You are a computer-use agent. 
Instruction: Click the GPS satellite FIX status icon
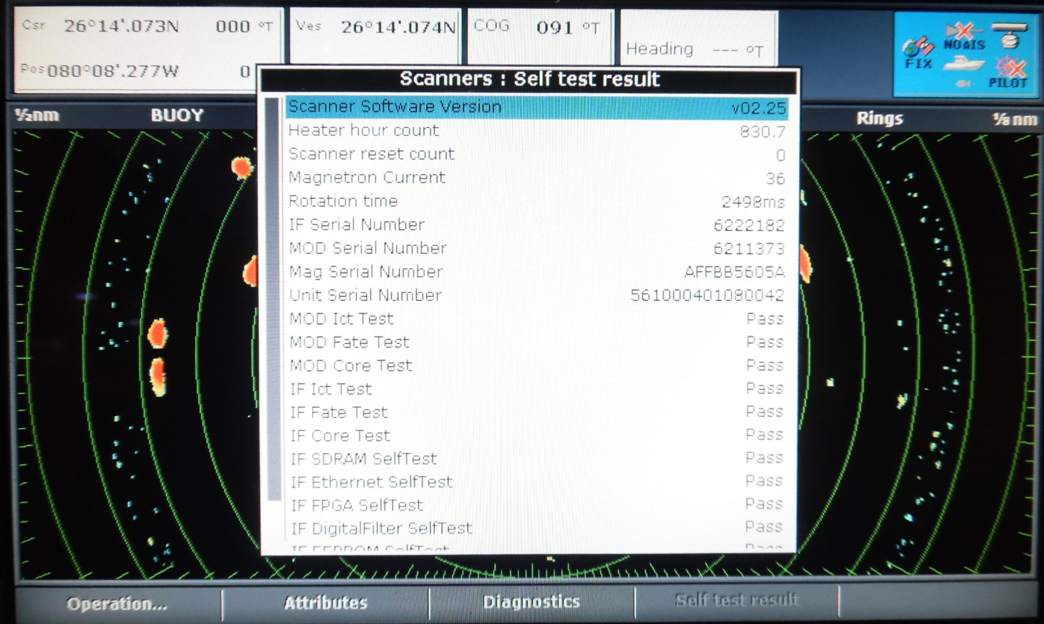918,53
